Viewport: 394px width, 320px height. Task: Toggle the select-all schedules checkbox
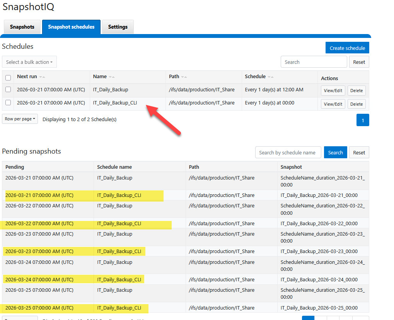pos(8,77)
